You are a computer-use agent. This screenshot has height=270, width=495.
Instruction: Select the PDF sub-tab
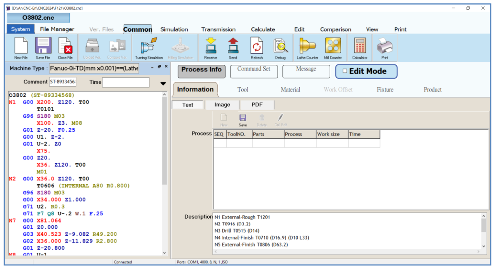point(257,105)
